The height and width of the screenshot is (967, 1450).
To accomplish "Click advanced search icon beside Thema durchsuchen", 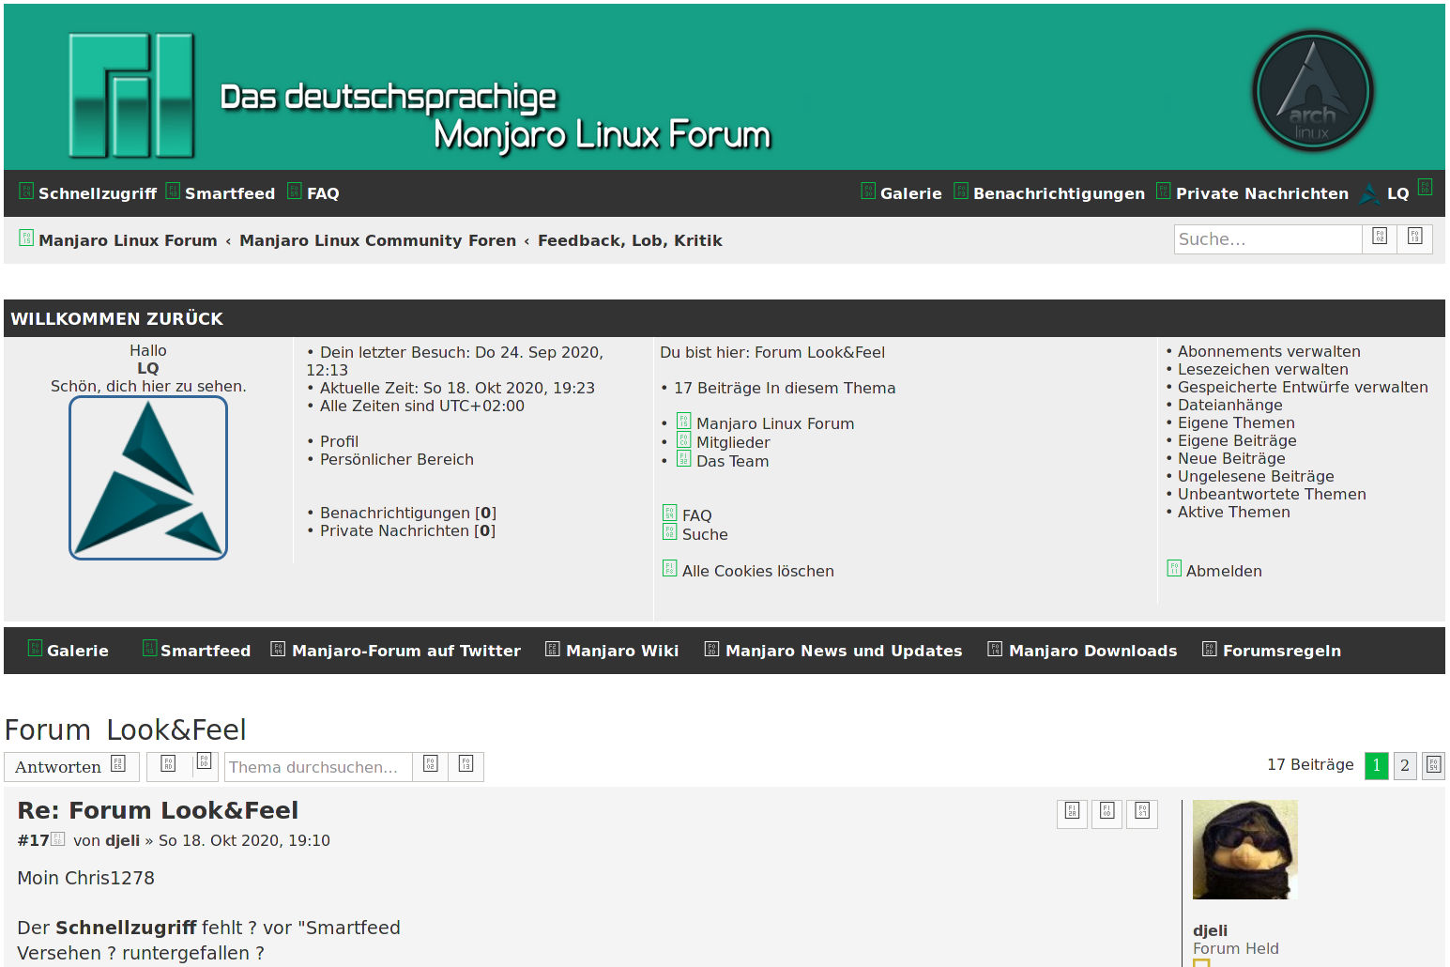I will (466, 766).
